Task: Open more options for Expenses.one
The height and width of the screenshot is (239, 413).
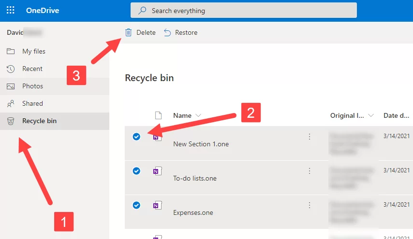Action: pos(310,205)
